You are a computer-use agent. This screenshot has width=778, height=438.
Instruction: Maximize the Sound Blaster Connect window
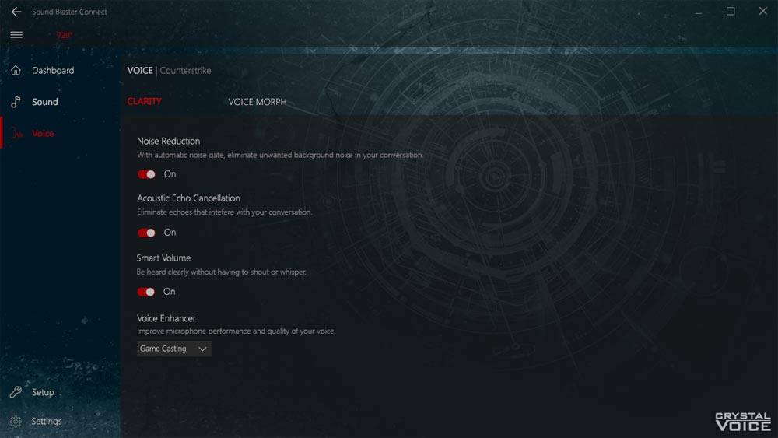[731, 11]
